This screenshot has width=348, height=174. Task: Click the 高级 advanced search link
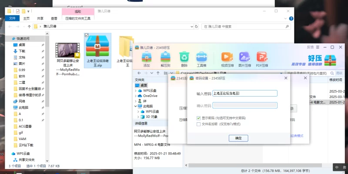[339, 73]
